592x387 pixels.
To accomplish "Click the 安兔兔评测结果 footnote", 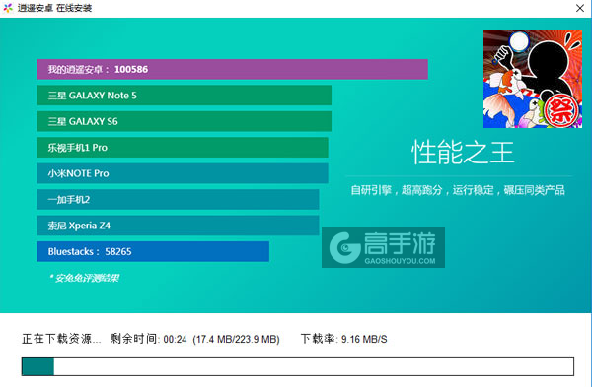I will (85, 278).
